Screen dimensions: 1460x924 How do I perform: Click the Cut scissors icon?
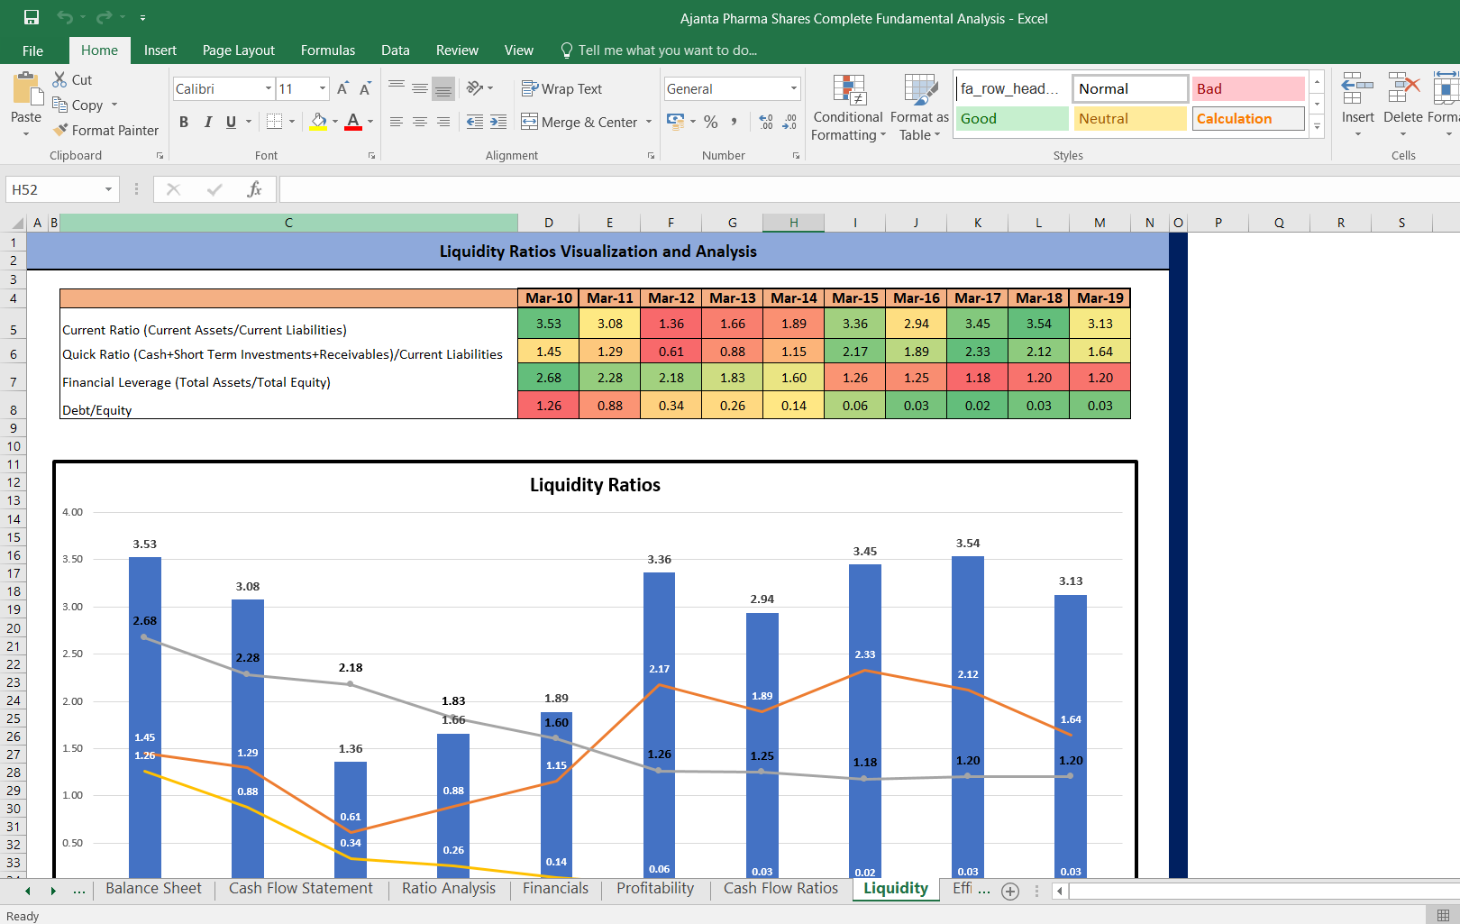coord(60,79)
